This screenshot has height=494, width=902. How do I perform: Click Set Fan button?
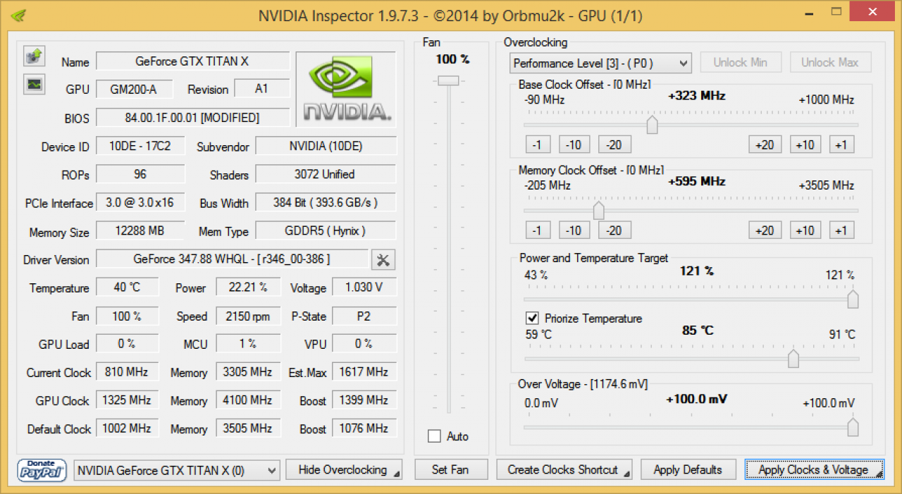pyautogui.click(x=451, y=470)
